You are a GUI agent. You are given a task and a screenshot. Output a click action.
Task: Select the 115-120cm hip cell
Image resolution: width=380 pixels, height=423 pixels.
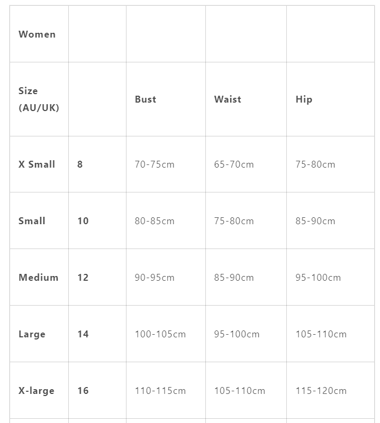(321, 391)
